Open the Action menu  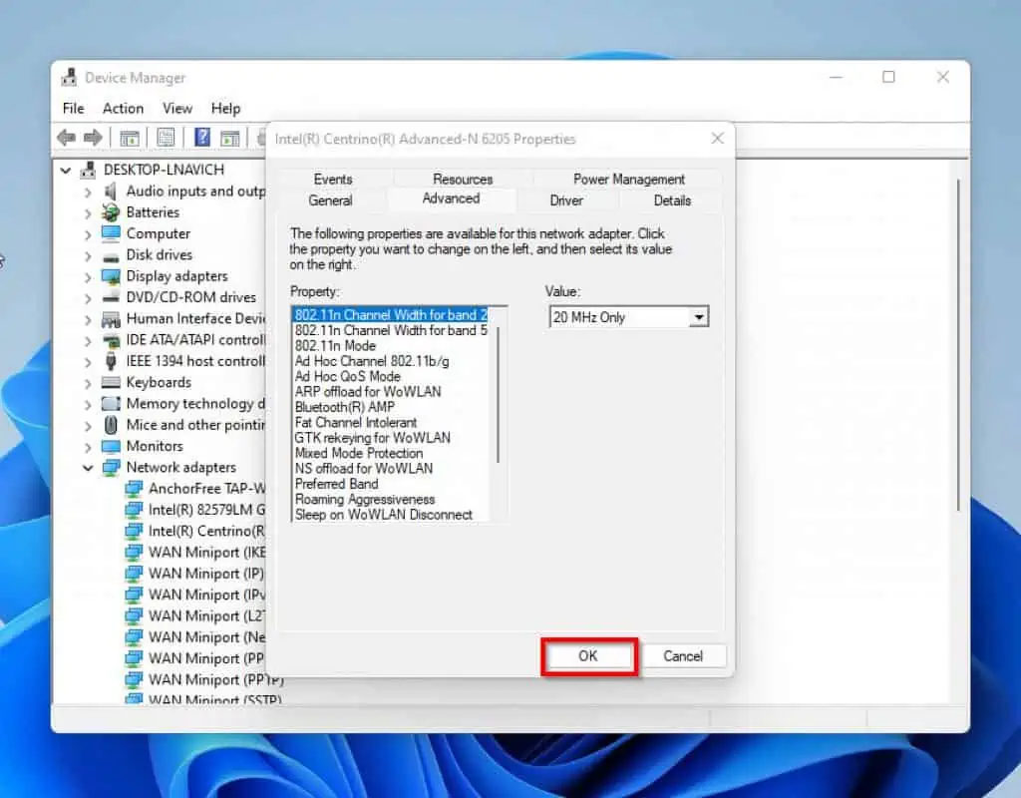[123, 108]
